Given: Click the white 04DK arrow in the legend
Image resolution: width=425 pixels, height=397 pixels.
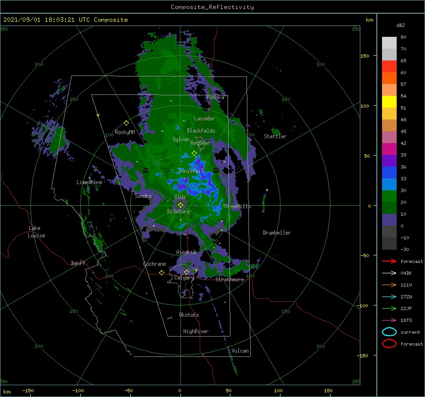Looking at the screenshot, I should pyautogui.click(x=389, y=273).
